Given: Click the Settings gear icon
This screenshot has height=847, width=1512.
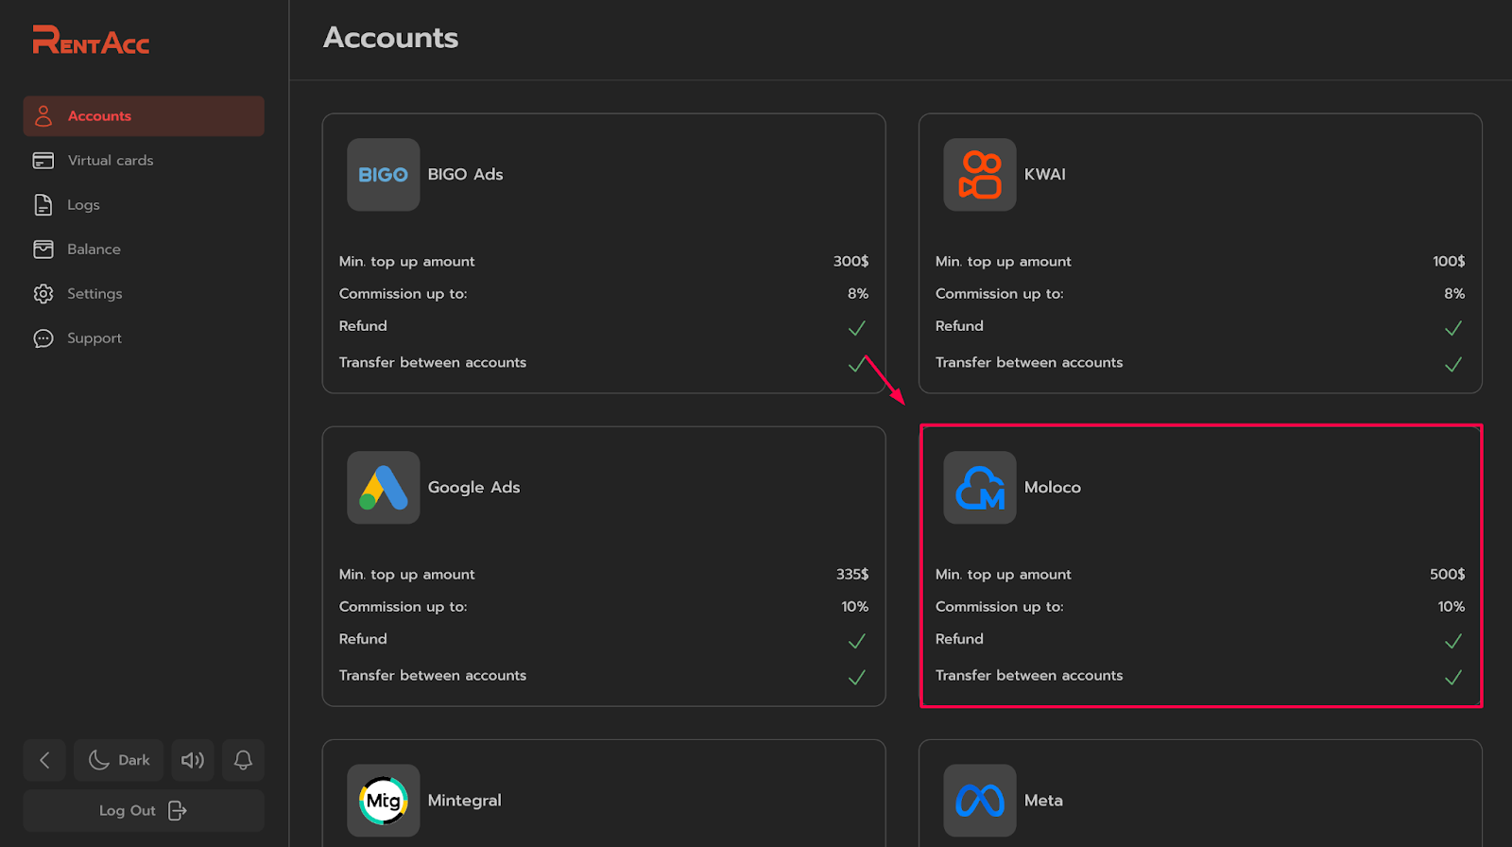Looking at the screenshot, I should (x=43, y=294).
